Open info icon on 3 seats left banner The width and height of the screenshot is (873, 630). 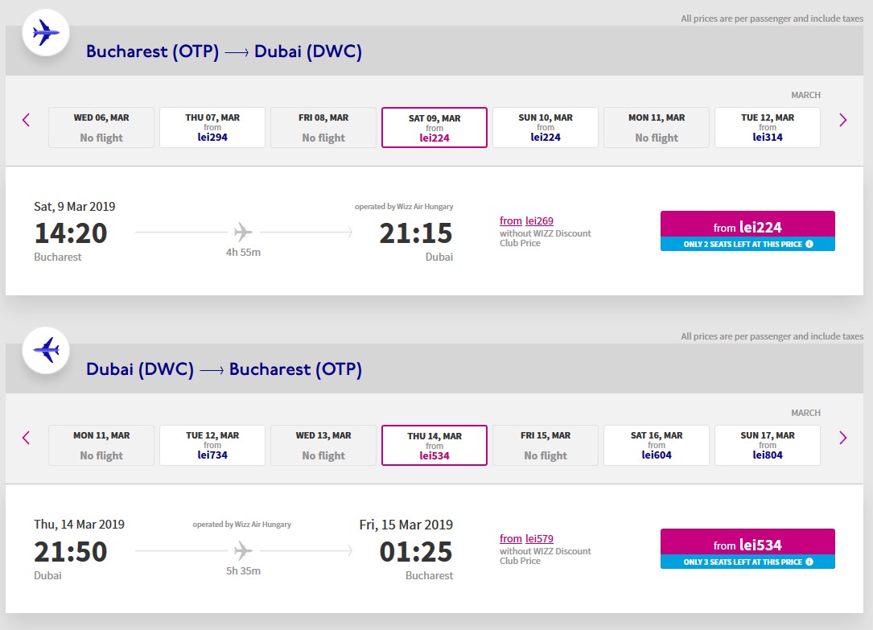(x=809, y=562)
